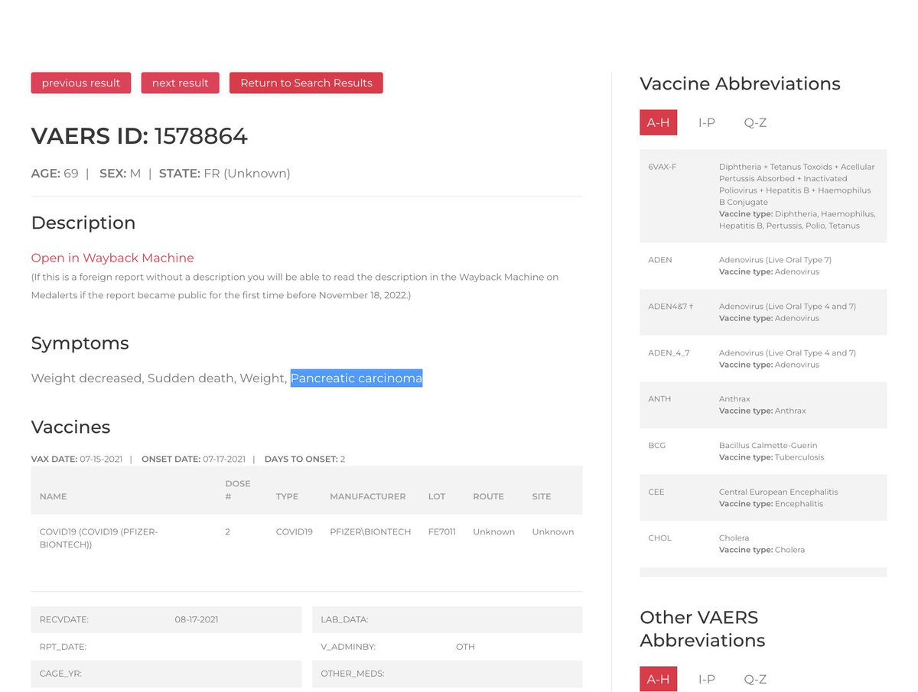This screenshot has width=918, height=692.
Task: Click the VAERS ID 1578864 heading
Action: [x=139, y=136]
